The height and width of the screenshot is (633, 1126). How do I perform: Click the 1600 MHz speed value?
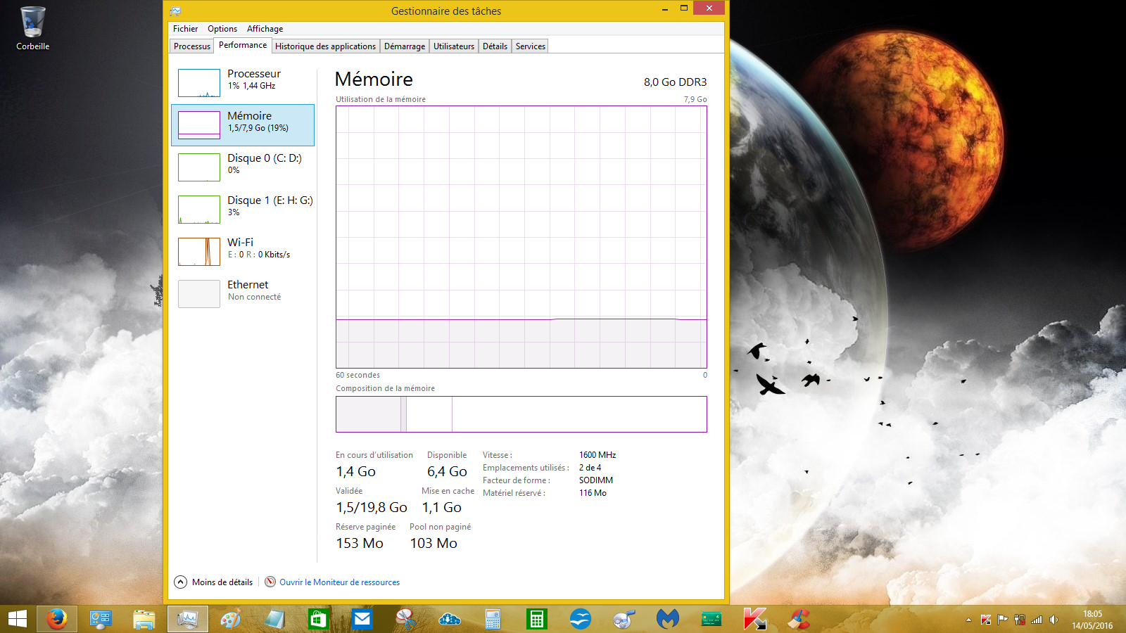click(597, 455)
